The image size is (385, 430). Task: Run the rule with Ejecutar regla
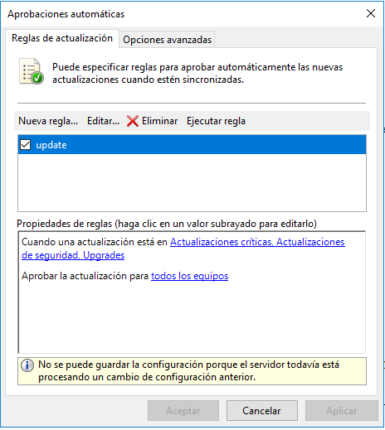216,121
